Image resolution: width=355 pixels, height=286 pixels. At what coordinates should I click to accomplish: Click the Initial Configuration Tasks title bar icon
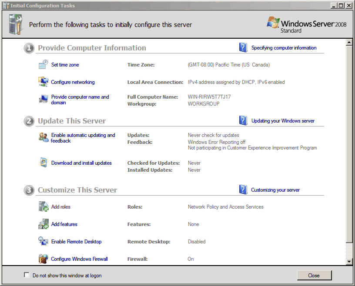[x=6, y=5]
